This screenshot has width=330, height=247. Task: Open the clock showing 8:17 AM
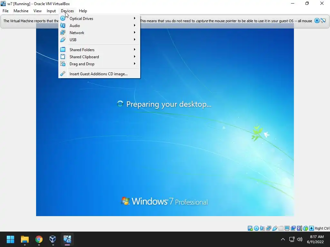[315, 239]
